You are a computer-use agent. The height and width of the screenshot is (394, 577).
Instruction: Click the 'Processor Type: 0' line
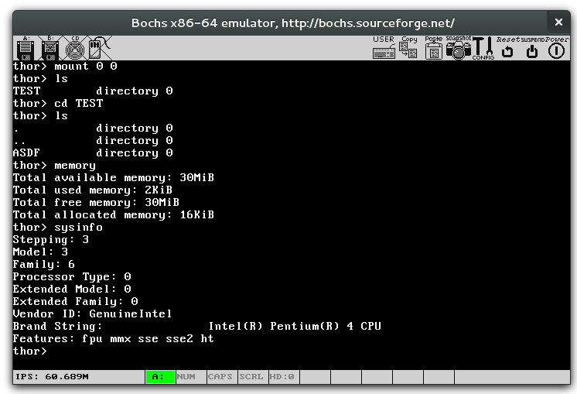(x=72, y=277)
